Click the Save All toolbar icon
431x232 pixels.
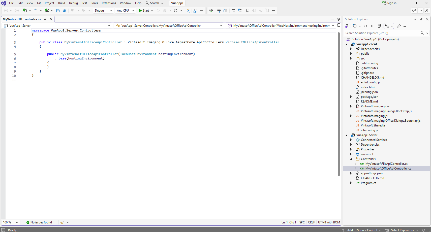65,11
